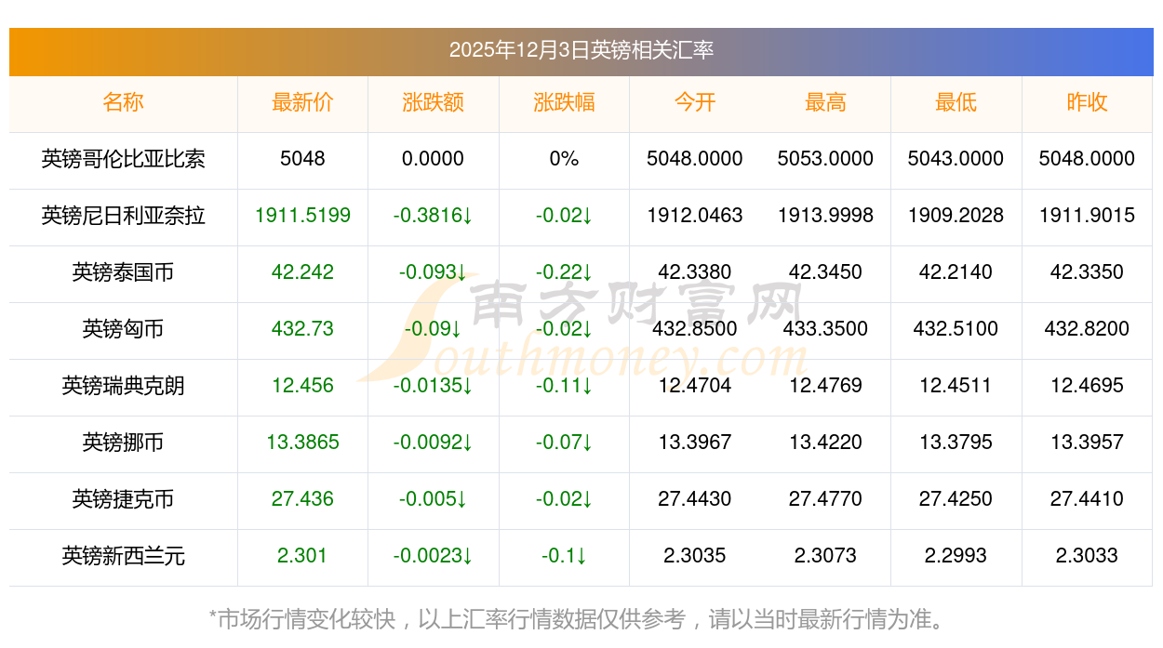Click low value 1909.2028

coord(956,216)
